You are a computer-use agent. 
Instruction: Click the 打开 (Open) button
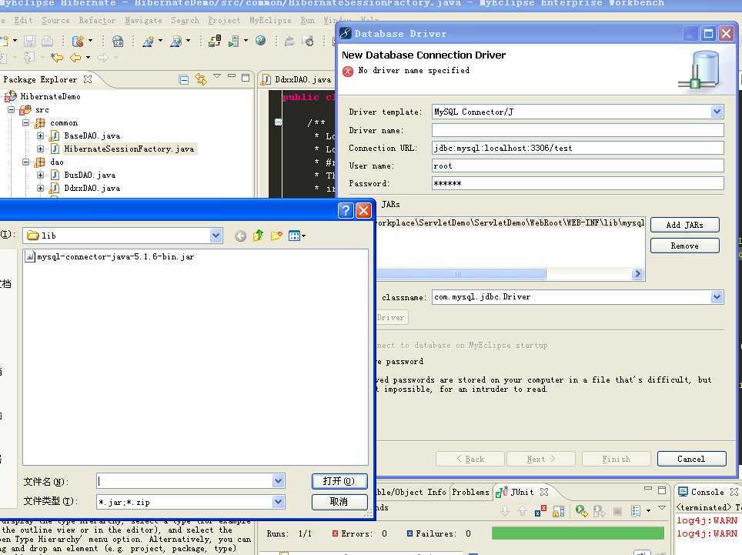339,481
